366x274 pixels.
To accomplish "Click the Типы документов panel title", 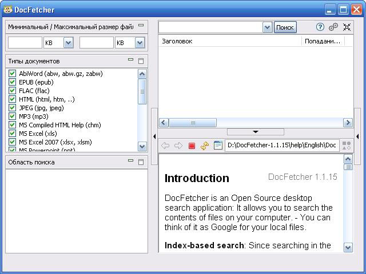I will tap(34, 61).
